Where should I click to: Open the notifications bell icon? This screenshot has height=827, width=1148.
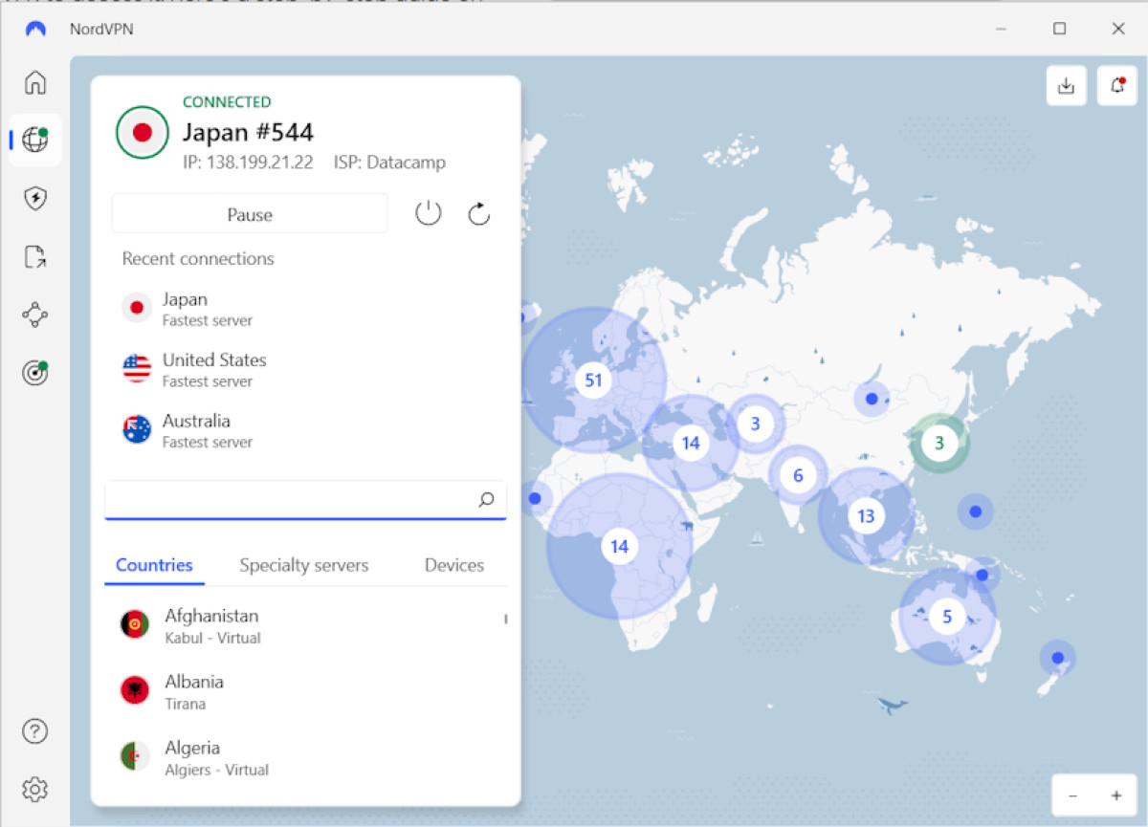coord(1117,86)
